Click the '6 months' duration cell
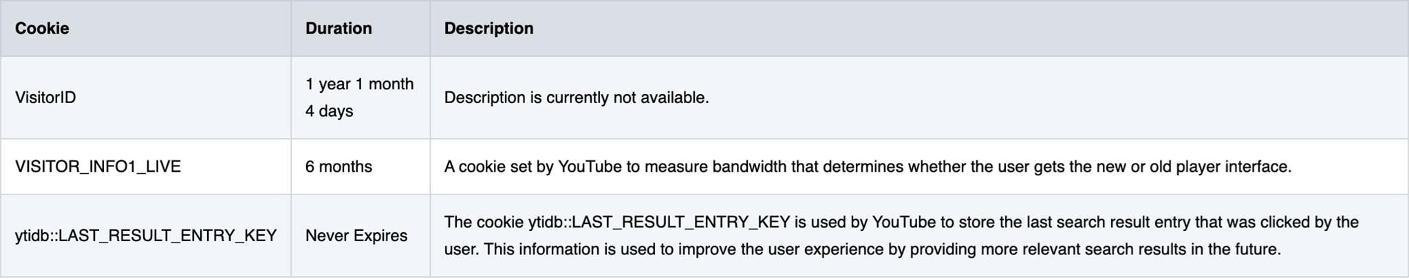This screenshot has width=1409, height=279. pos(338,167)
